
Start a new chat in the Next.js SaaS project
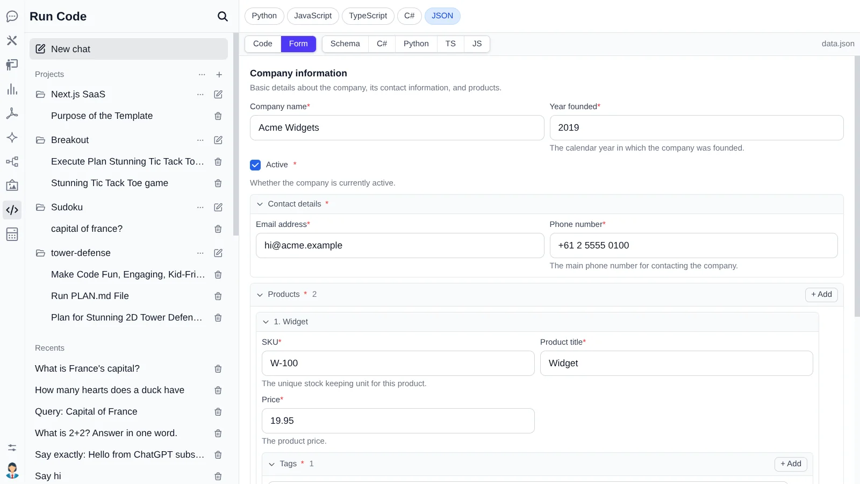[218, 94]
